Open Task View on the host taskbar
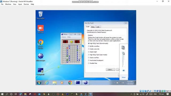Viewport: 171px width, 96px height. (16, 94)
